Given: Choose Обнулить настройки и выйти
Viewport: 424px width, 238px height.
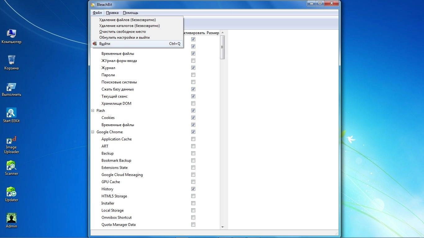Looking at the screenshot, I should pyautogui.click(x=137, y=37).
